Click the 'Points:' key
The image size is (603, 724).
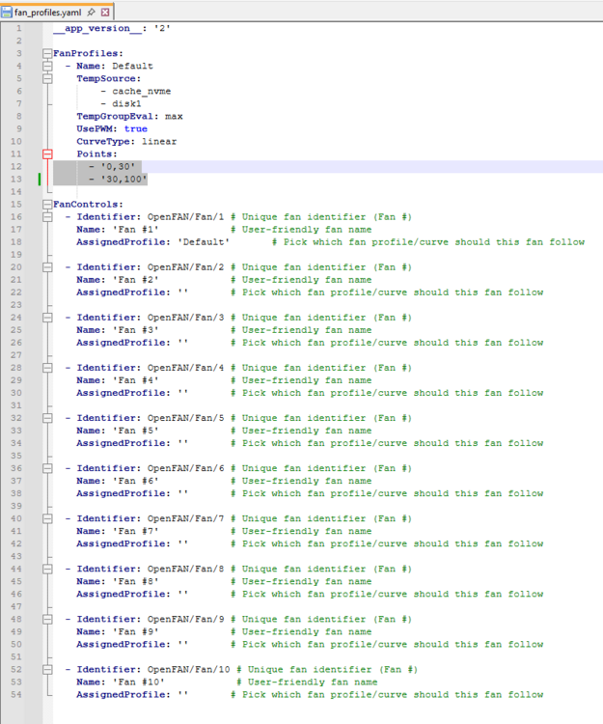point(96,154)
